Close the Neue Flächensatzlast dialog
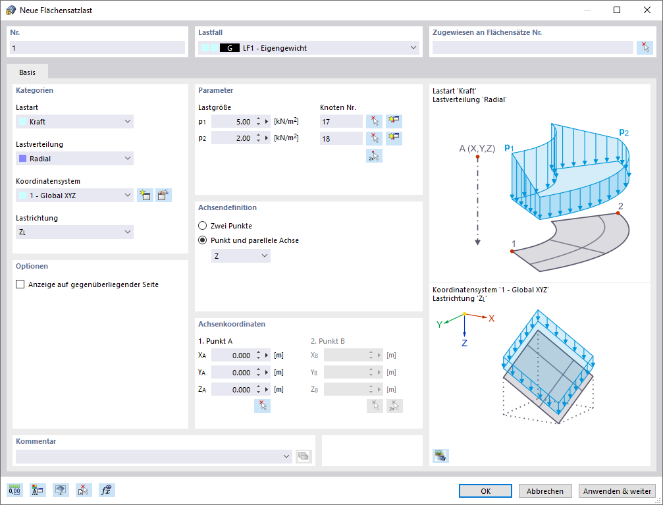663x505 pixels. (647, 10)
